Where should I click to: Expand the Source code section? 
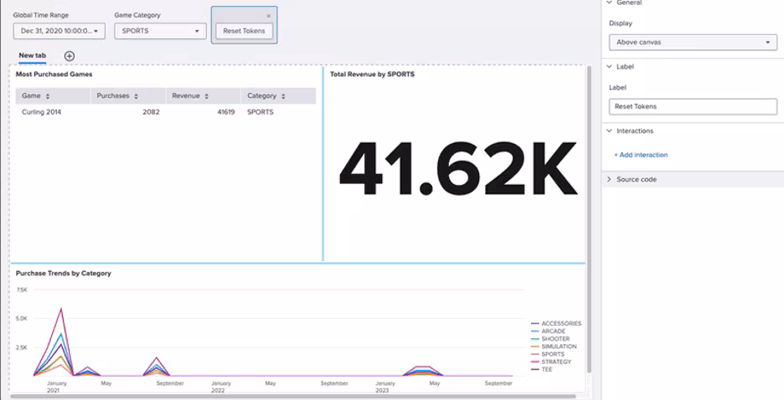tap(609, 179)
